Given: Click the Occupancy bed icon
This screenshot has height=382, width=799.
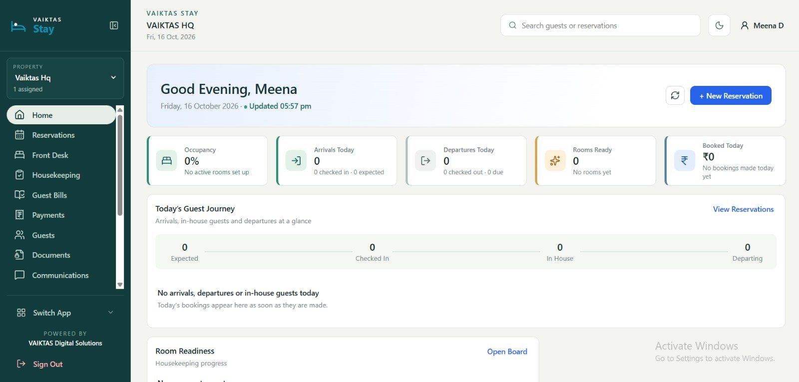Looking at the screenshot, I should click(x=166, y=161).
